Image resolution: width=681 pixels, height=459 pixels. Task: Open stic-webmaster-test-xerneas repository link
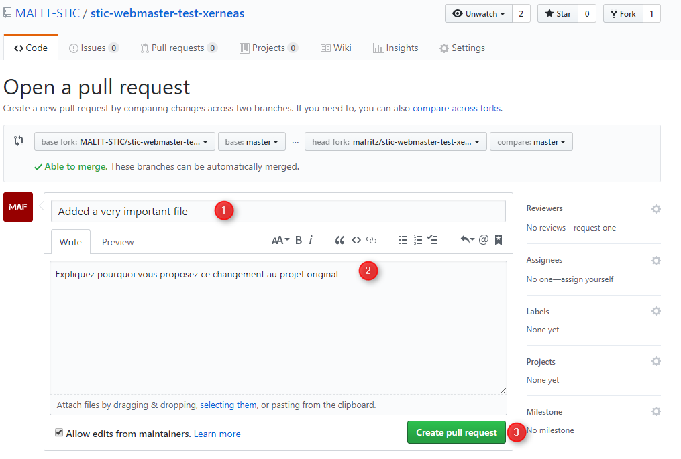(167, 13)
